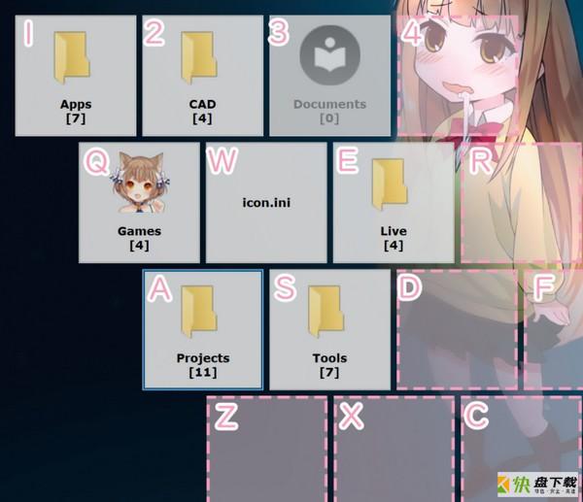The width and height of the screenshot is (583, 502).
Task: Select the empty slot labeled R
Action: click(522, 203)
